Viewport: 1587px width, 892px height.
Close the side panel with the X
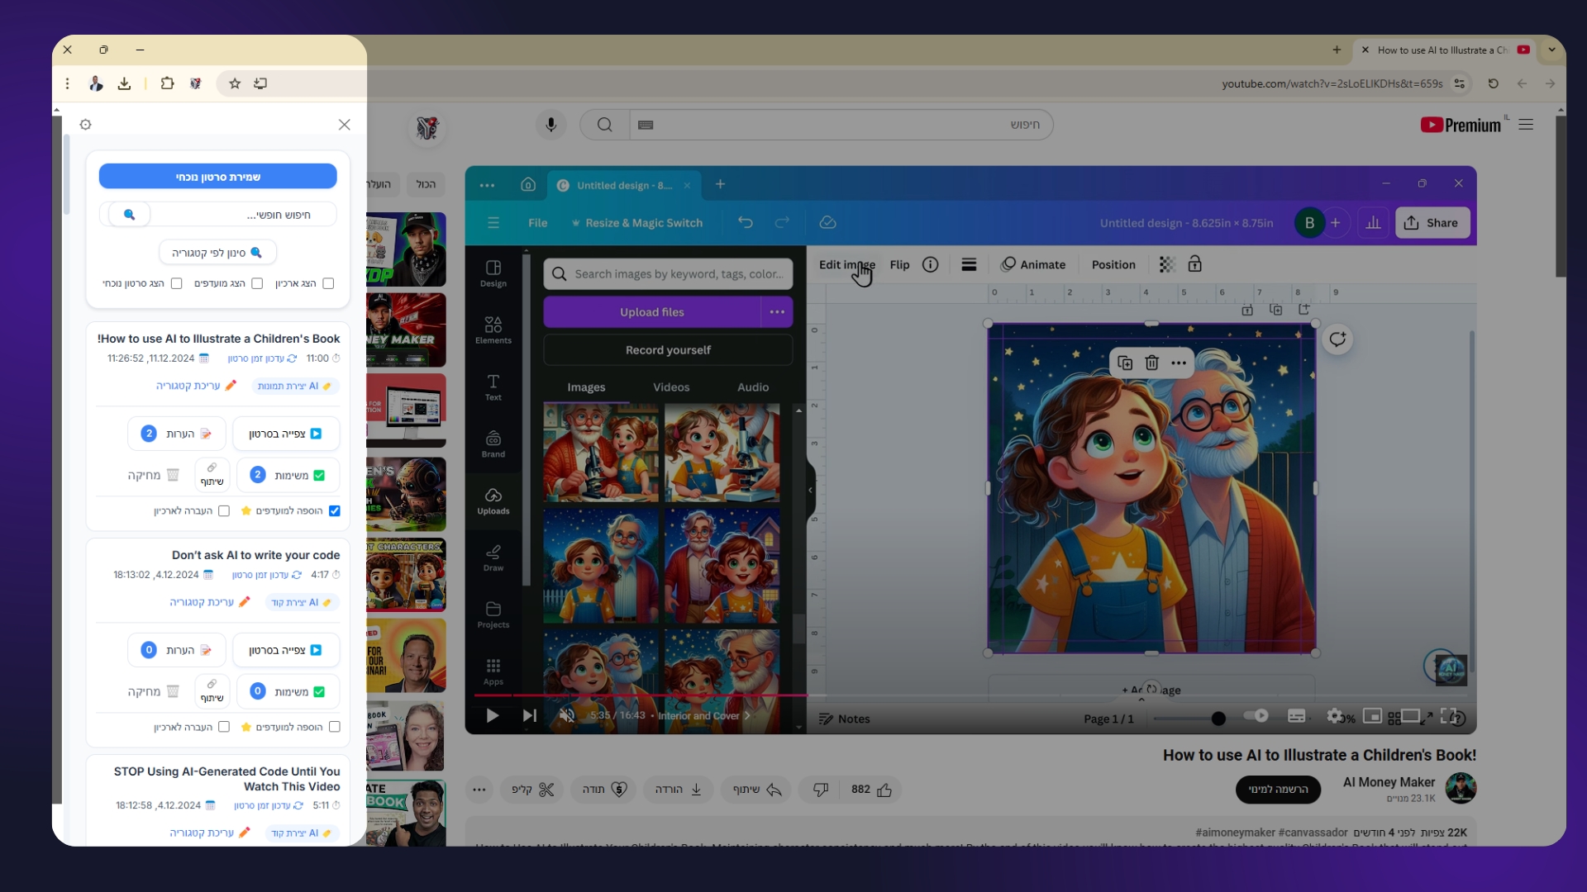[x=345, y=125]
